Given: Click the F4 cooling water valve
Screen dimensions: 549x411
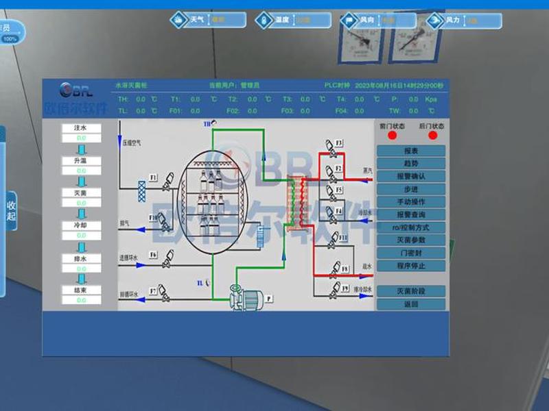Looking at the screenshot, I should pyautogui.click(x=331, y=214).
